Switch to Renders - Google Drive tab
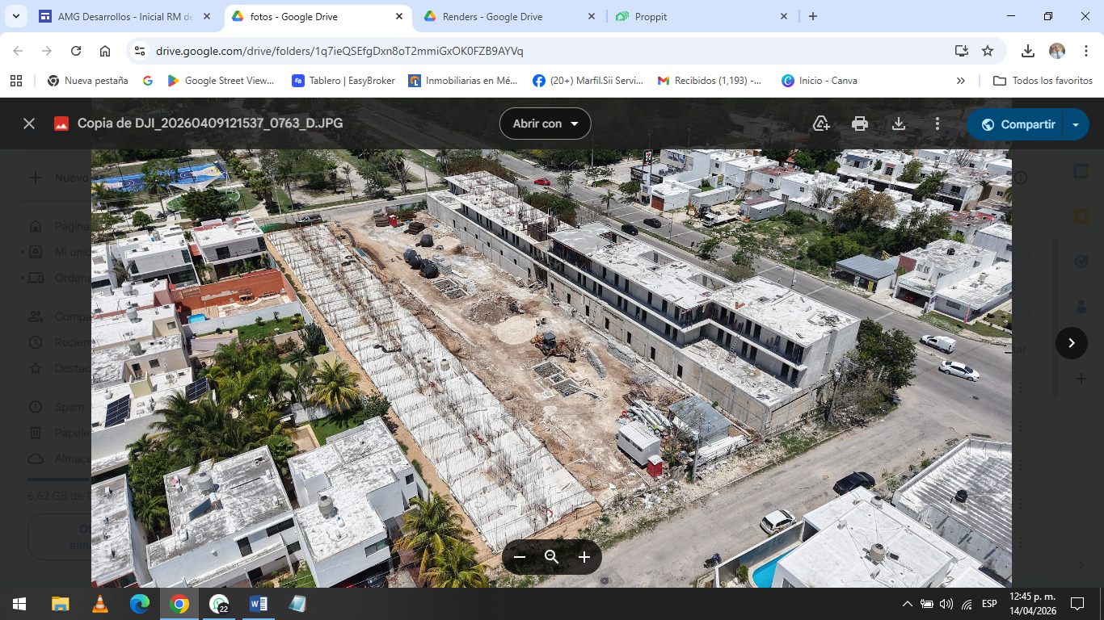 pyautogui.click(x=511, y=16)
